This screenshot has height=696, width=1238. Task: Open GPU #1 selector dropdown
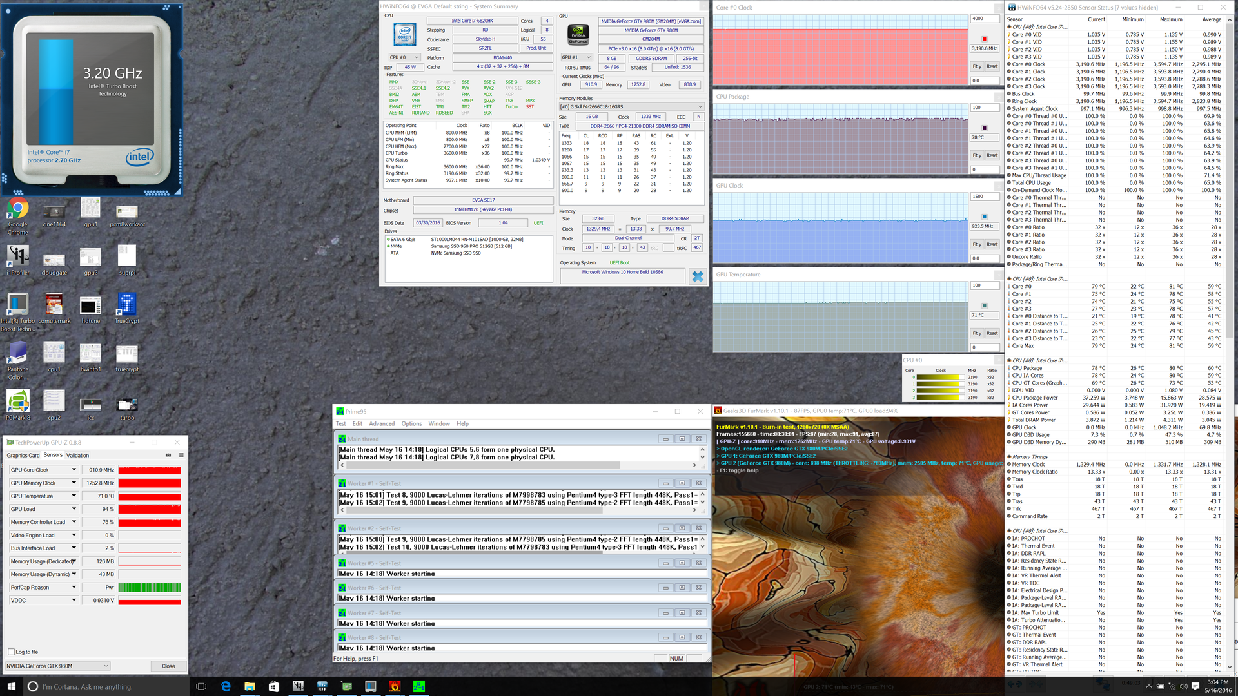[576, 57]
